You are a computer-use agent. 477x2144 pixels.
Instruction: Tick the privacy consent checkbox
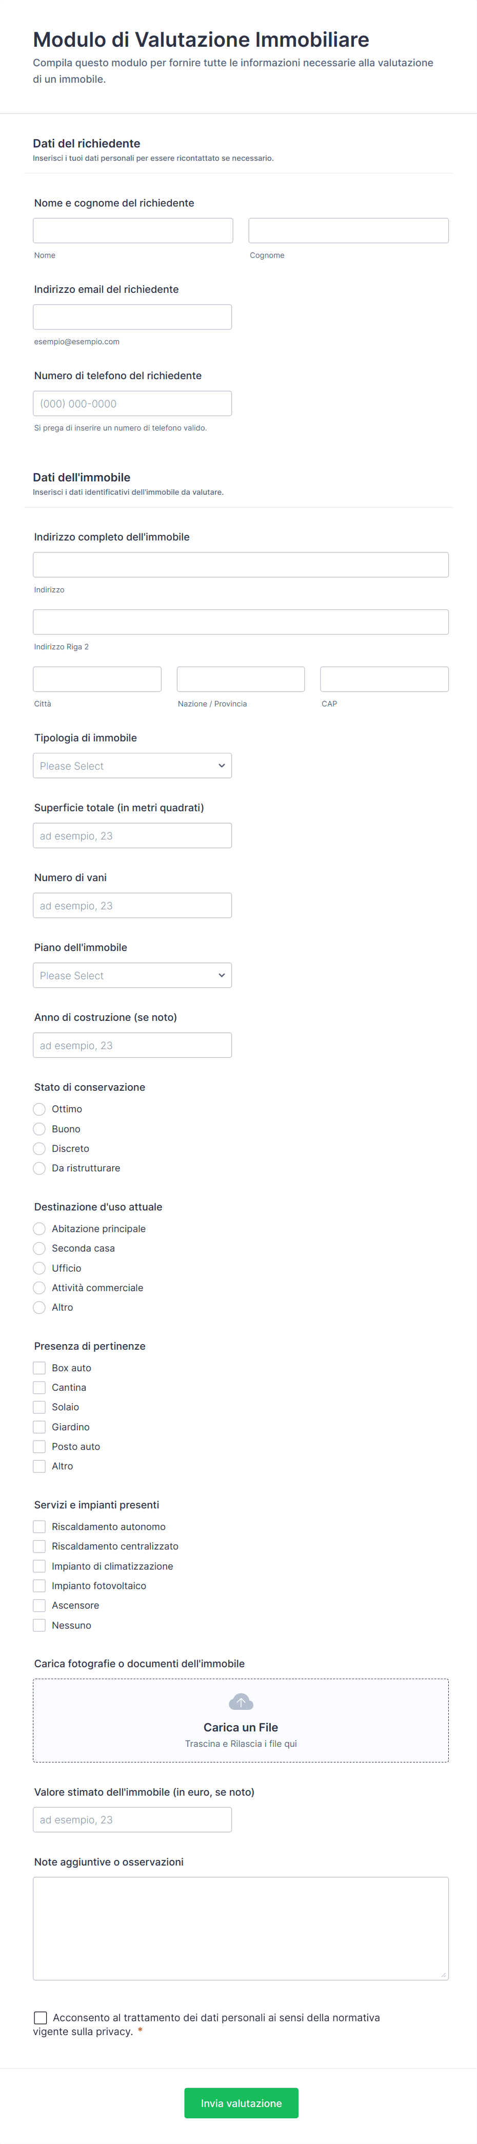40,2017
